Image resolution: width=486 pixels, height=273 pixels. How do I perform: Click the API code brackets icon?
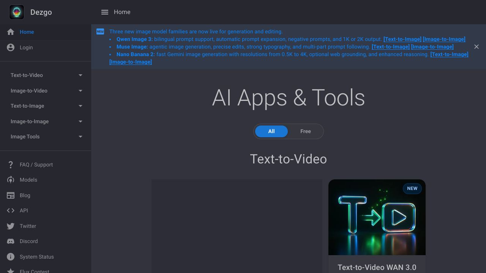(11, 210)
